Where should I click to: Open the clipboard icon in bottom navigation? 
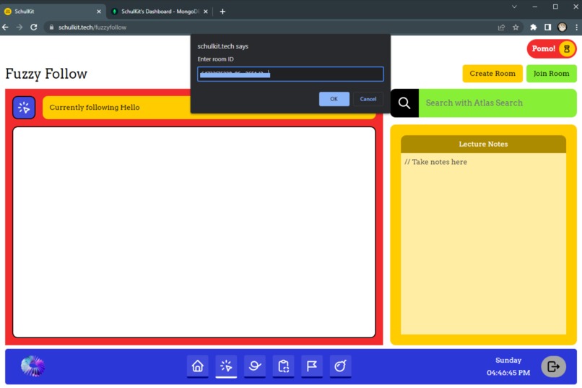283,366
